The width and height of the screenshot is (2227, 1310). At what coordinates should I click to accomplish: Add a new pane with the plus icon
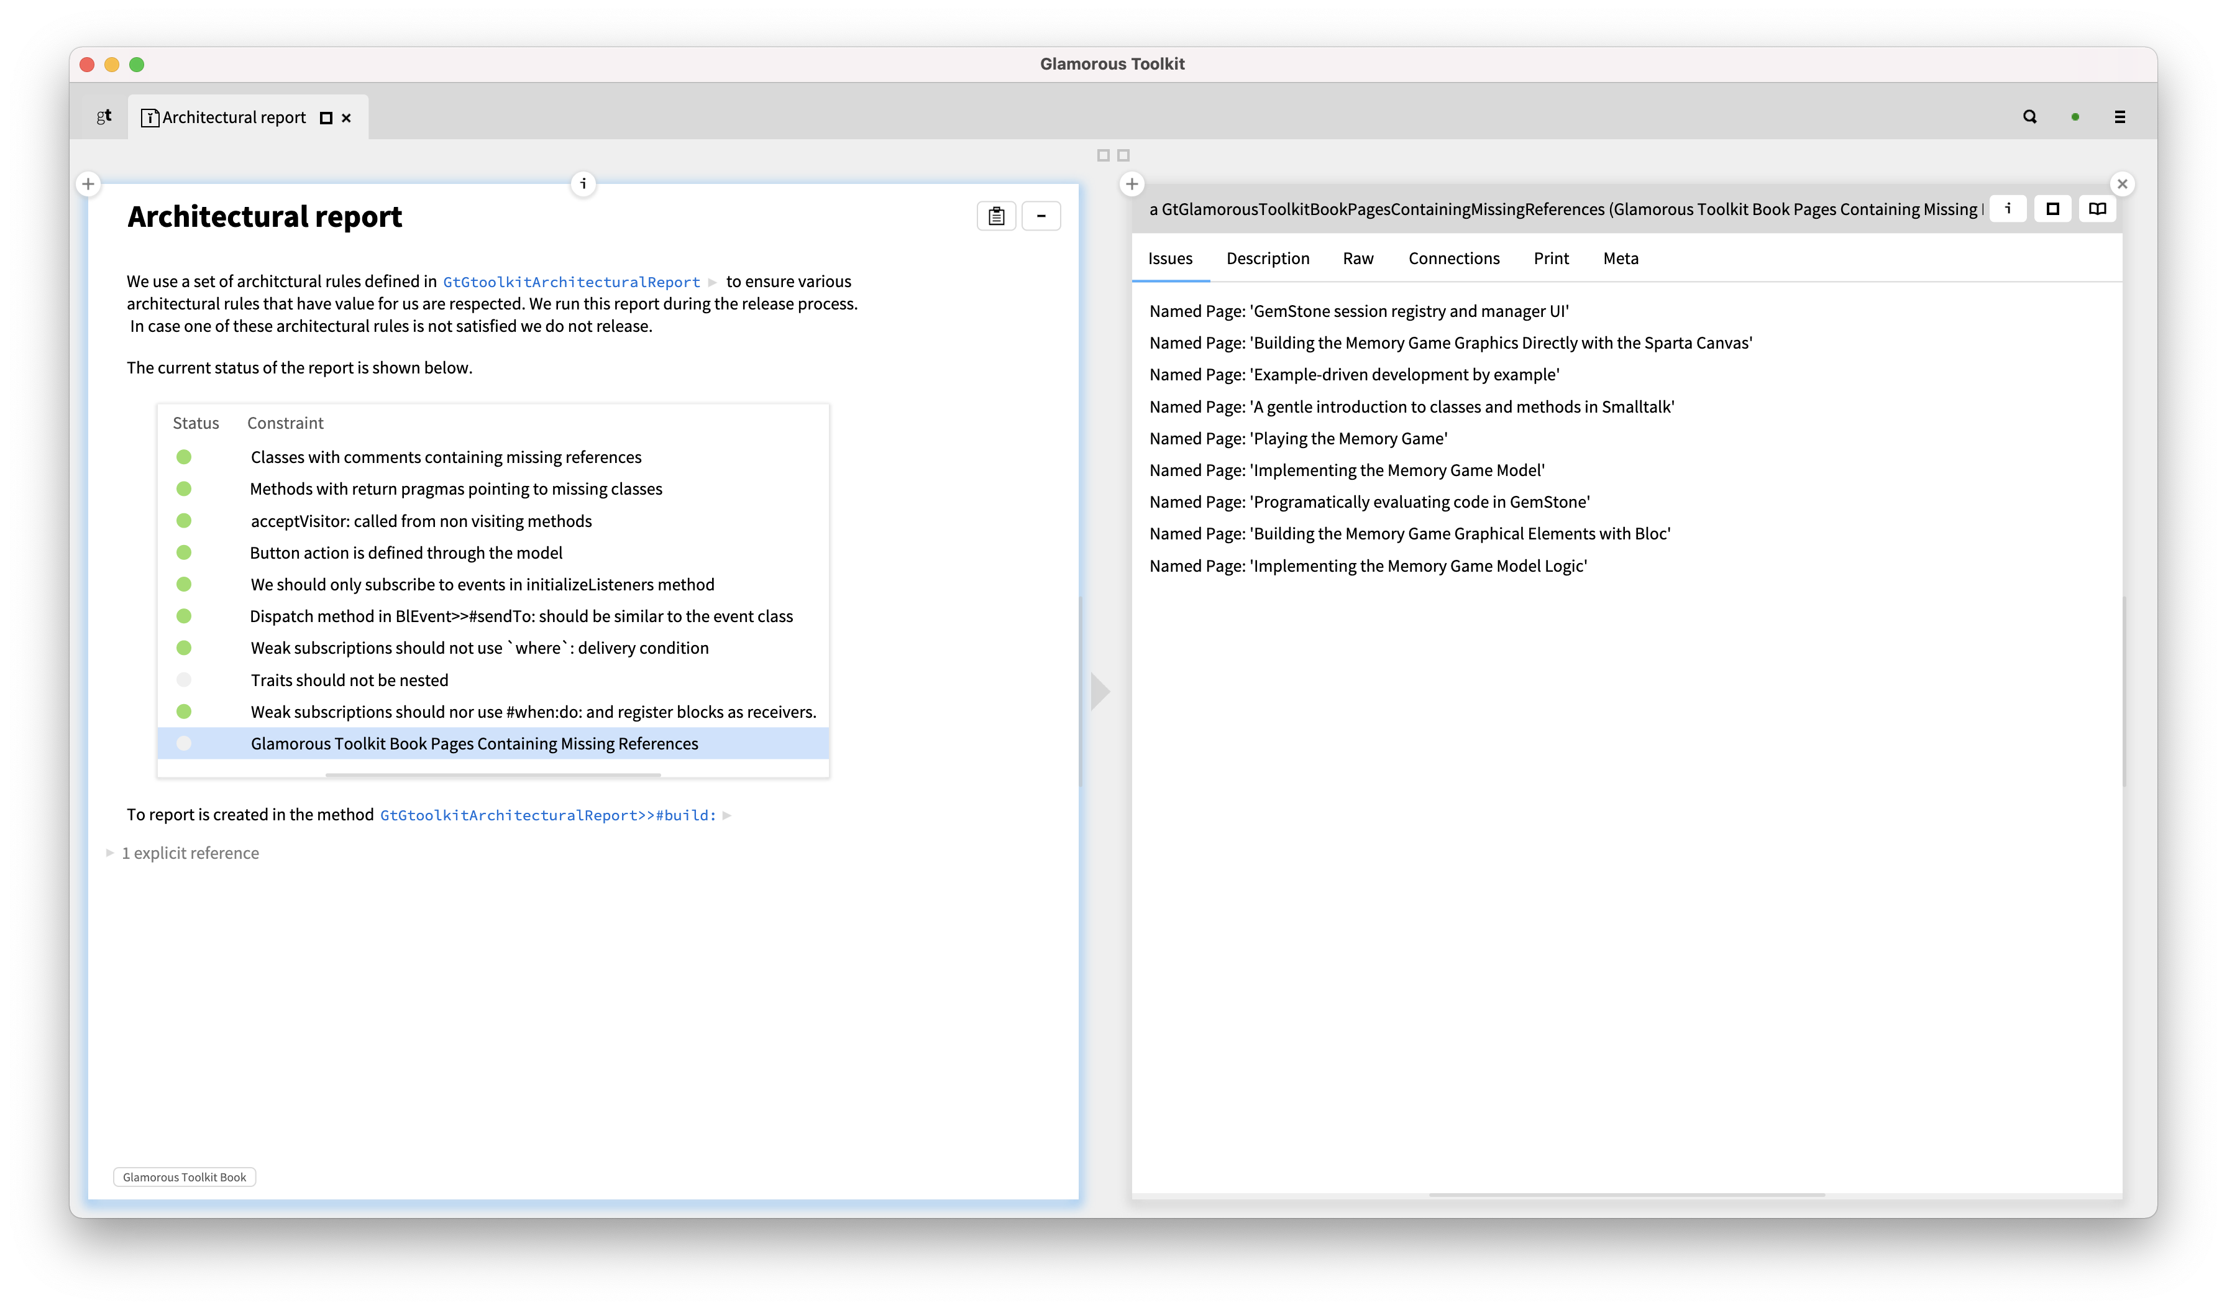point(88,184)
